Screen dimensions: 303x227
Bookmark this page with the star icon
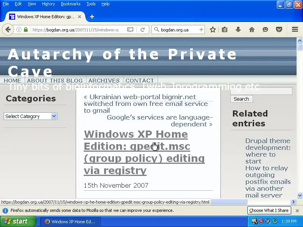[213, 30]
